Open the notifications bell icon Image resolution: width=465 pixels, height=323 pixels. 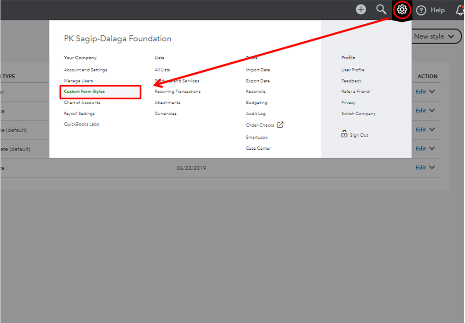tap(460, 10)
